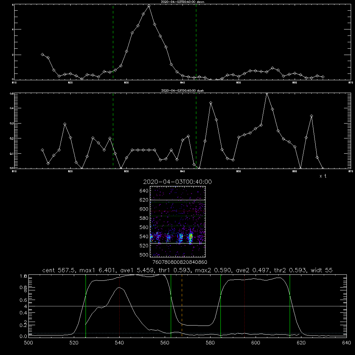This screenshot has width=355, height=355.
Task: Click the '540' x-axis label of the bottom plot
Action: click(119, 343)
